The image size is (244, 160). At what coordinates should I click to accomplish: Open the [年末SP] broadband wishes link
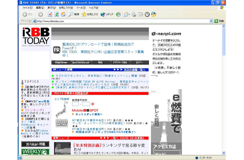pyautogui.click(x=92, y=88)
